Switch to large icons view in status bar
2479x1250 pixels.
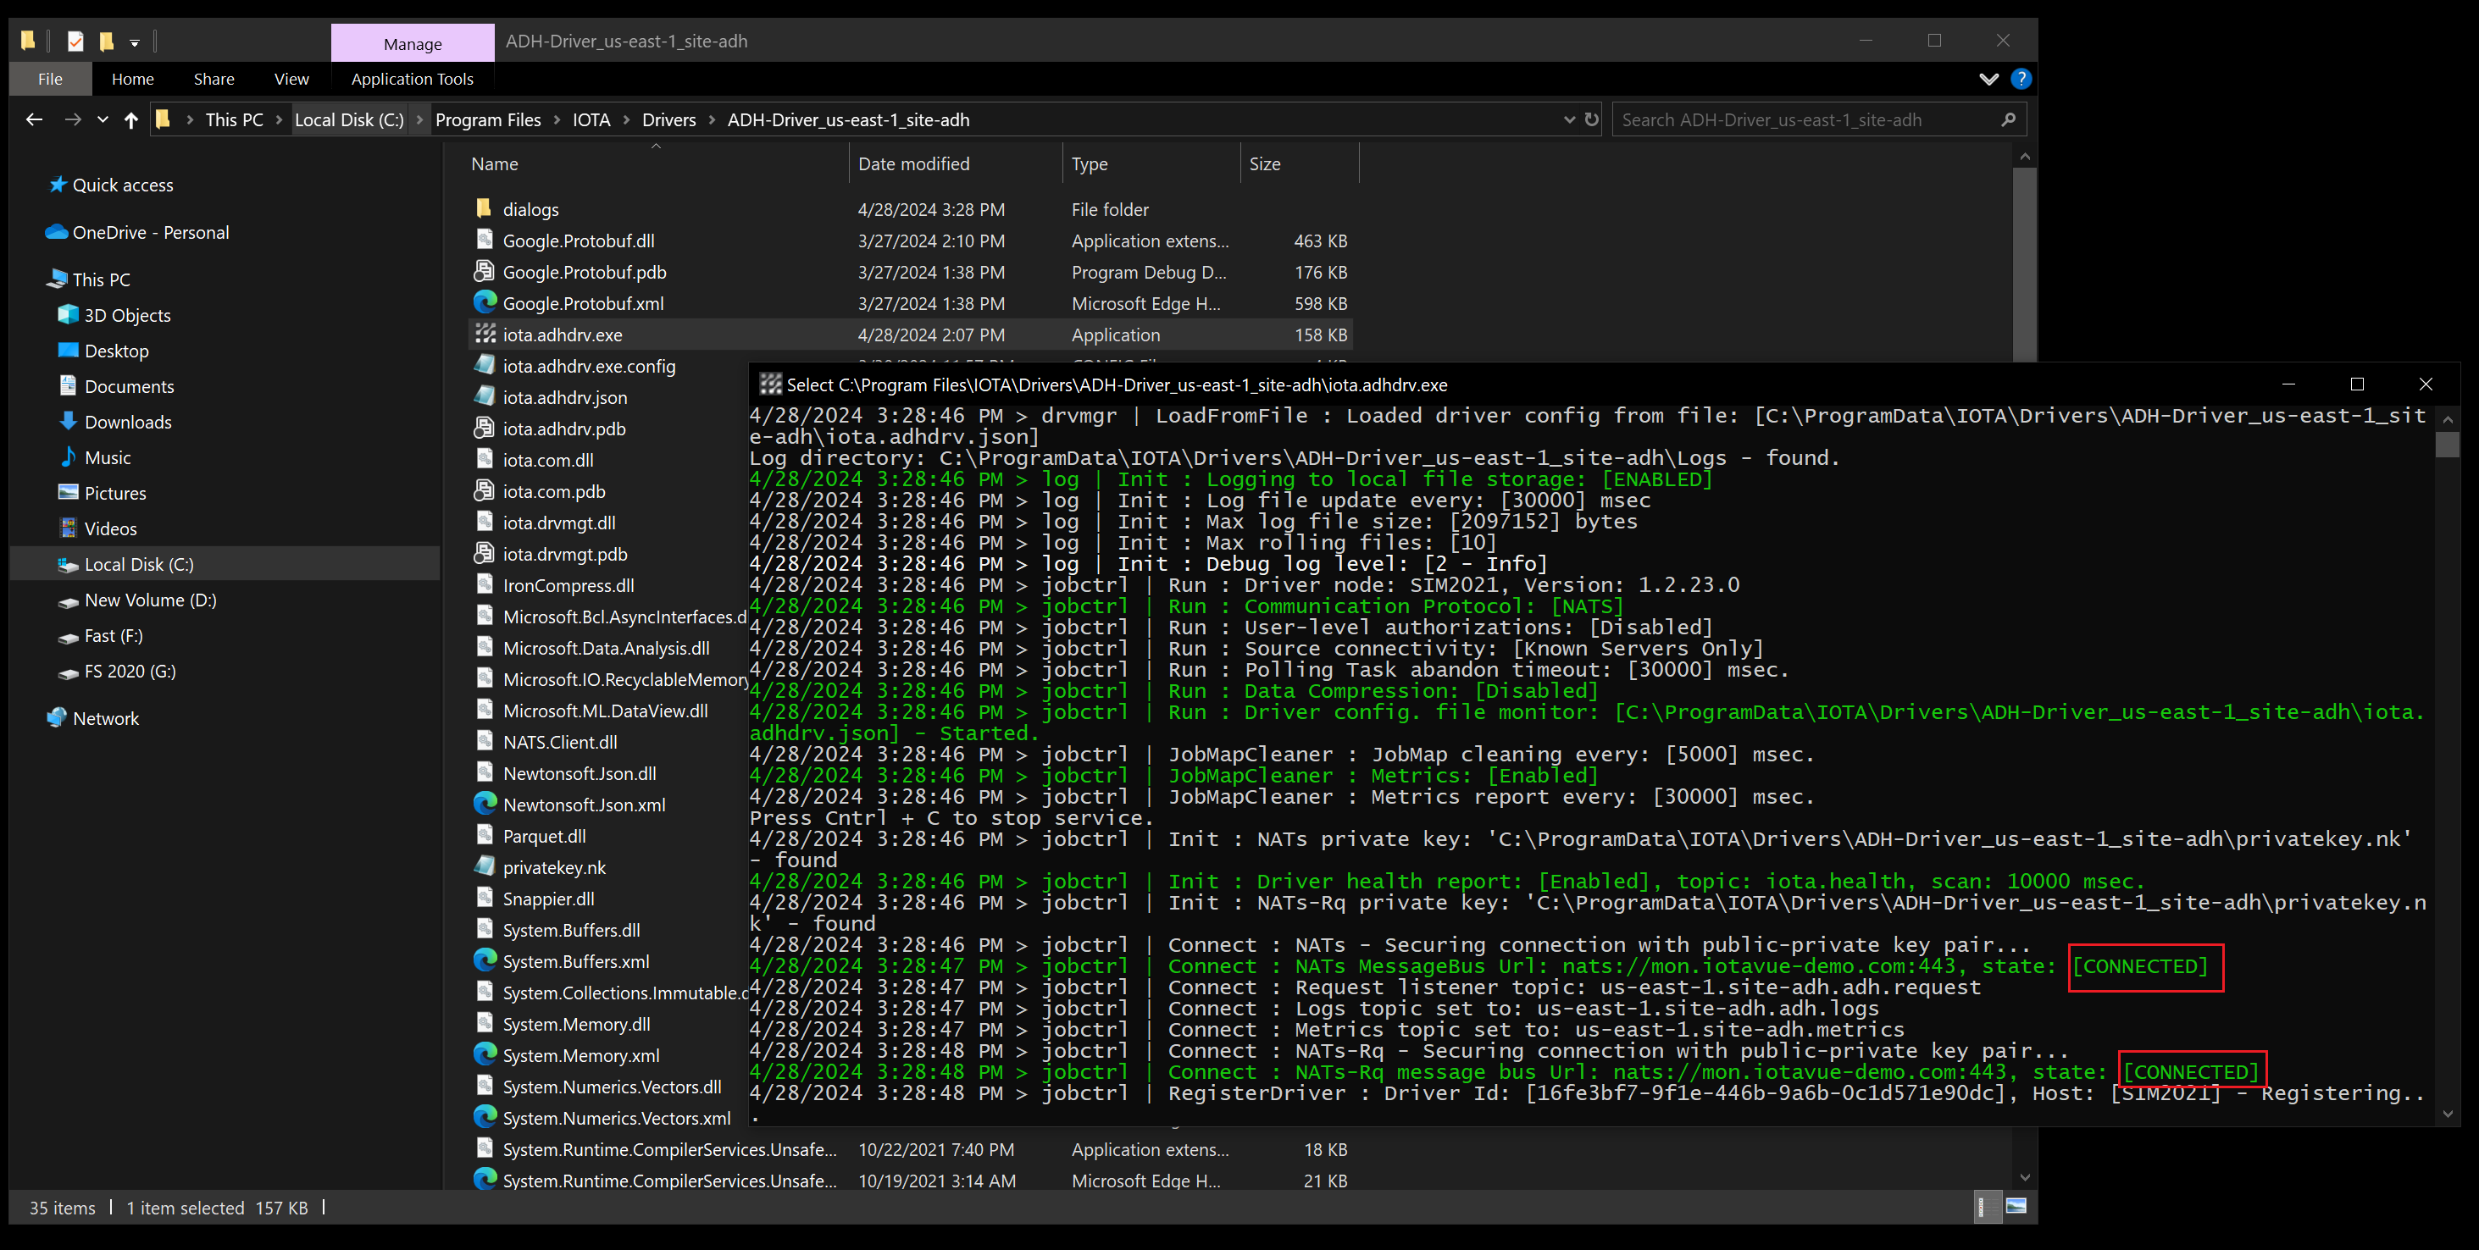click(2016, 1207)
